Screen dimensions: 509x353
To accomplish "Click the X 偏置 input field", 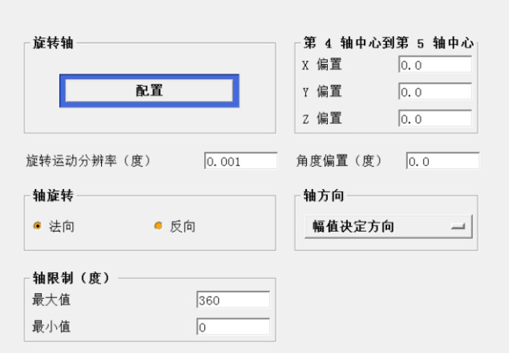I will coord(435,65).
